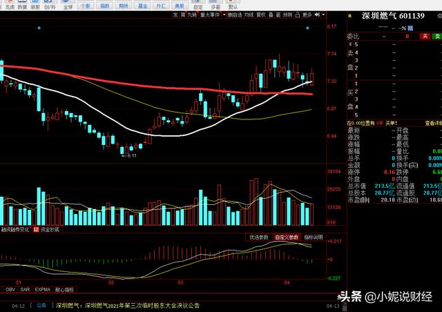
Task: Click stock name 深圳燃气 601139
Action: click(393, 16)
